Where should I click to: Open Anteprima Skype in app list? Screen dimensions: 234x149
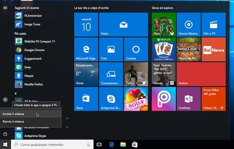point(30,136)
